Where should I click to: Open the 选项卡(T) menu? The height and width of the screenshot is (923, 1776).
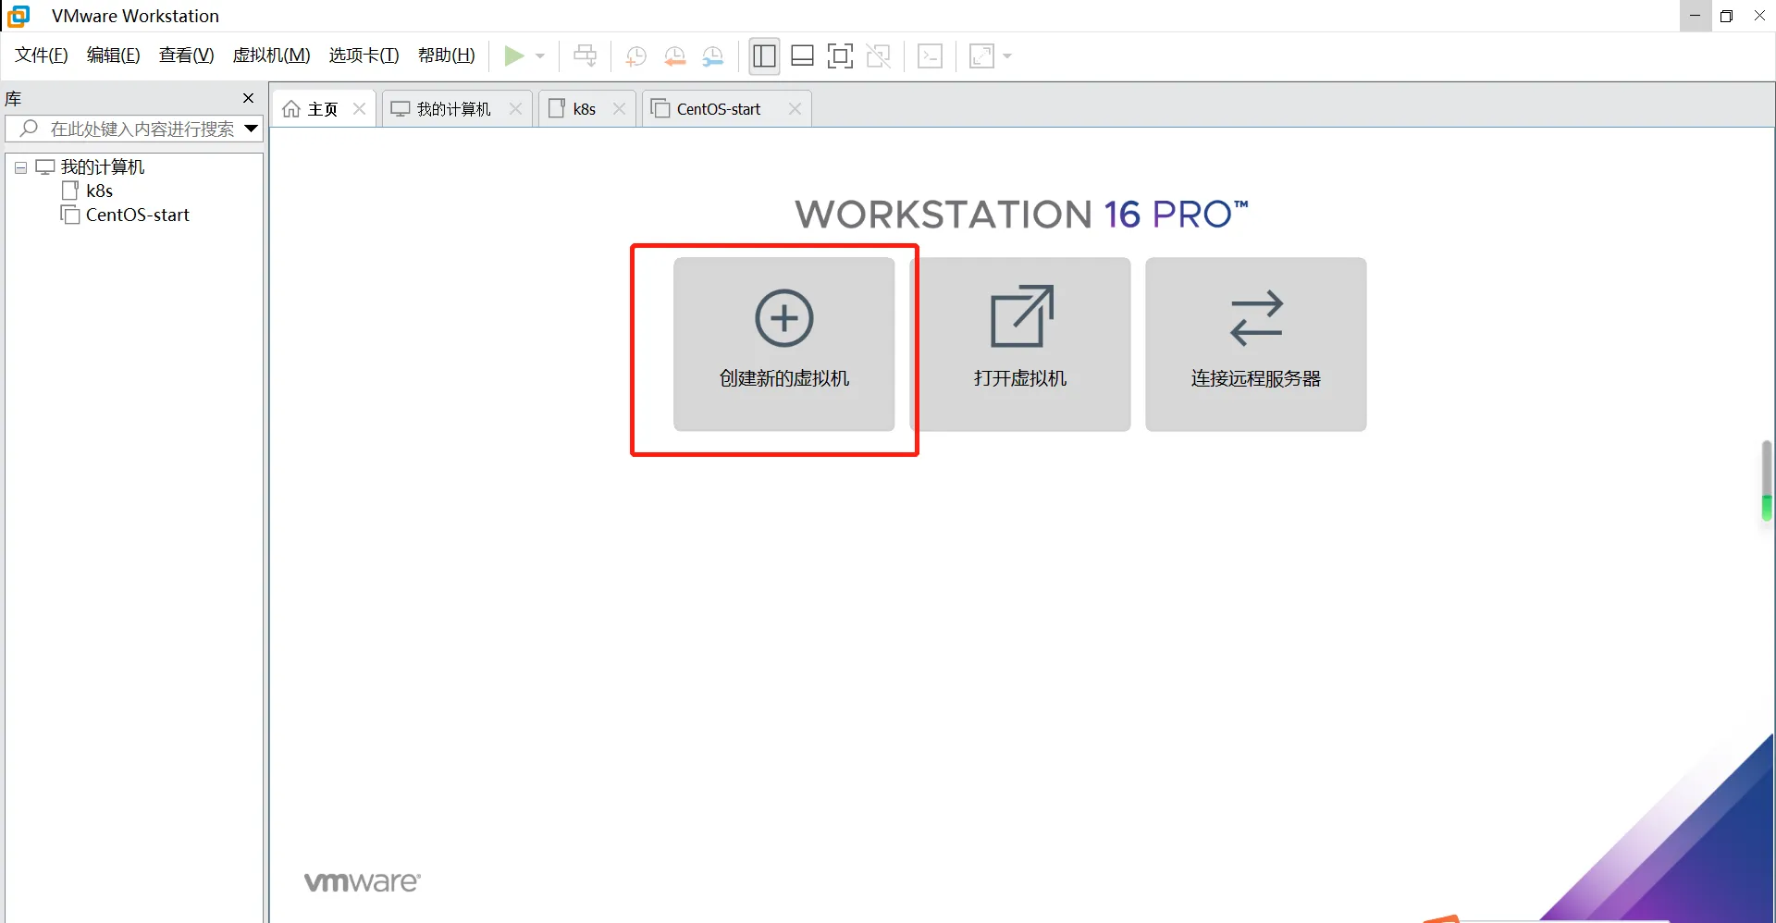click(x=364, y=55)
